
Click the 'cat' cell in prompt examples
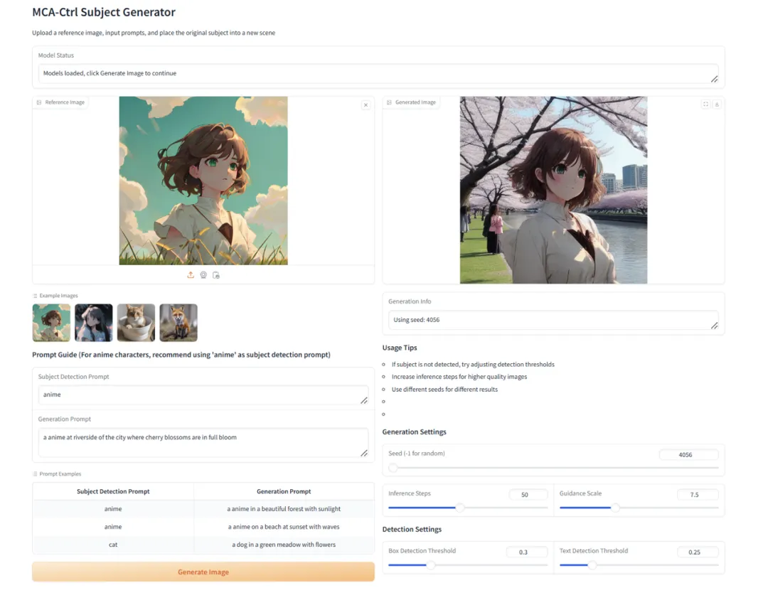(113, 545)
